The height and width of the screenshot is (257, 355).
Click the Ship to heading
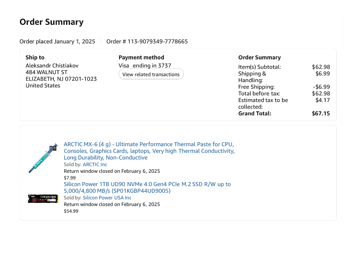(35, 57)
